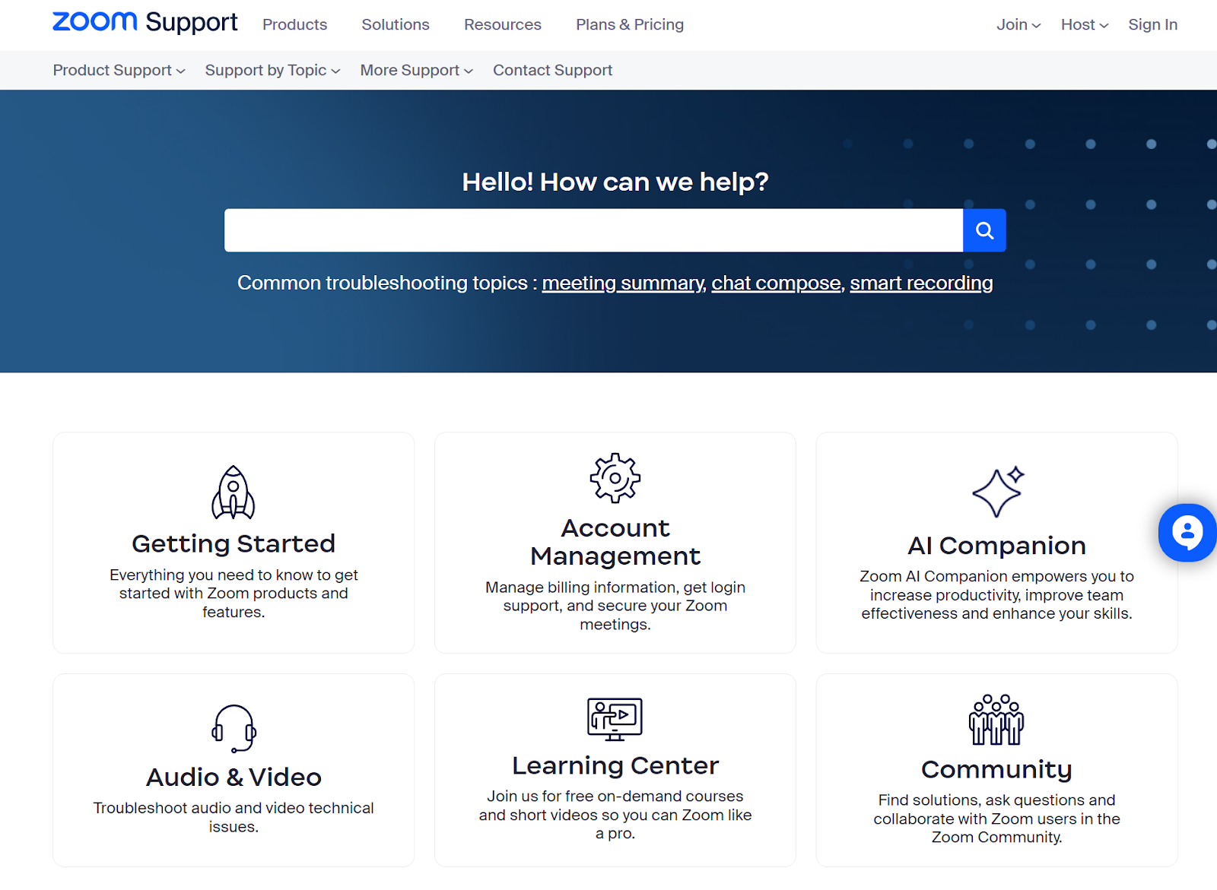
Task: Click 'Troubleshoot audio and video' description
Action: pos(234,817)
